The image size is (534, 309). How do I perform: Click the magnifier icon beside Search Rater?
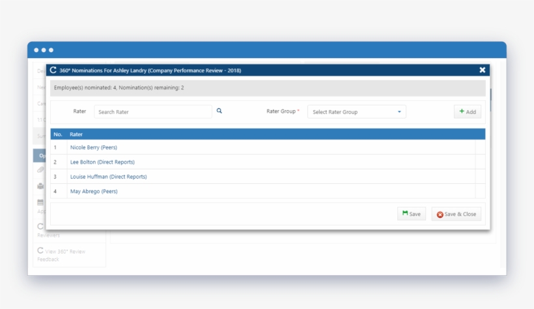[219, 111]
